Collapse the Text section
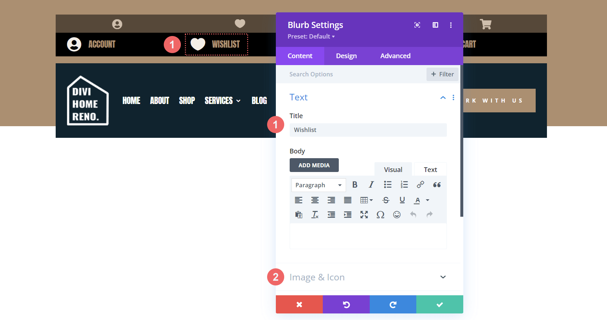Image resolution: width=607 pixels, height=320 pixels. pyautogui.click(x=443, y=97)
